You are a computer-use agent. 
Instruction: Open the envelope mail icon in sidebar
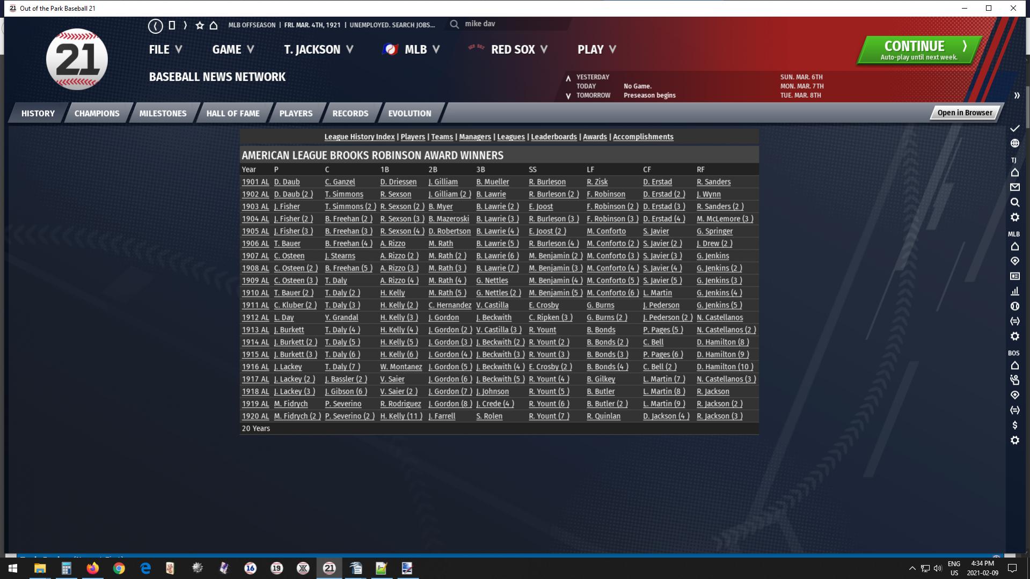tap(1014, 187)
